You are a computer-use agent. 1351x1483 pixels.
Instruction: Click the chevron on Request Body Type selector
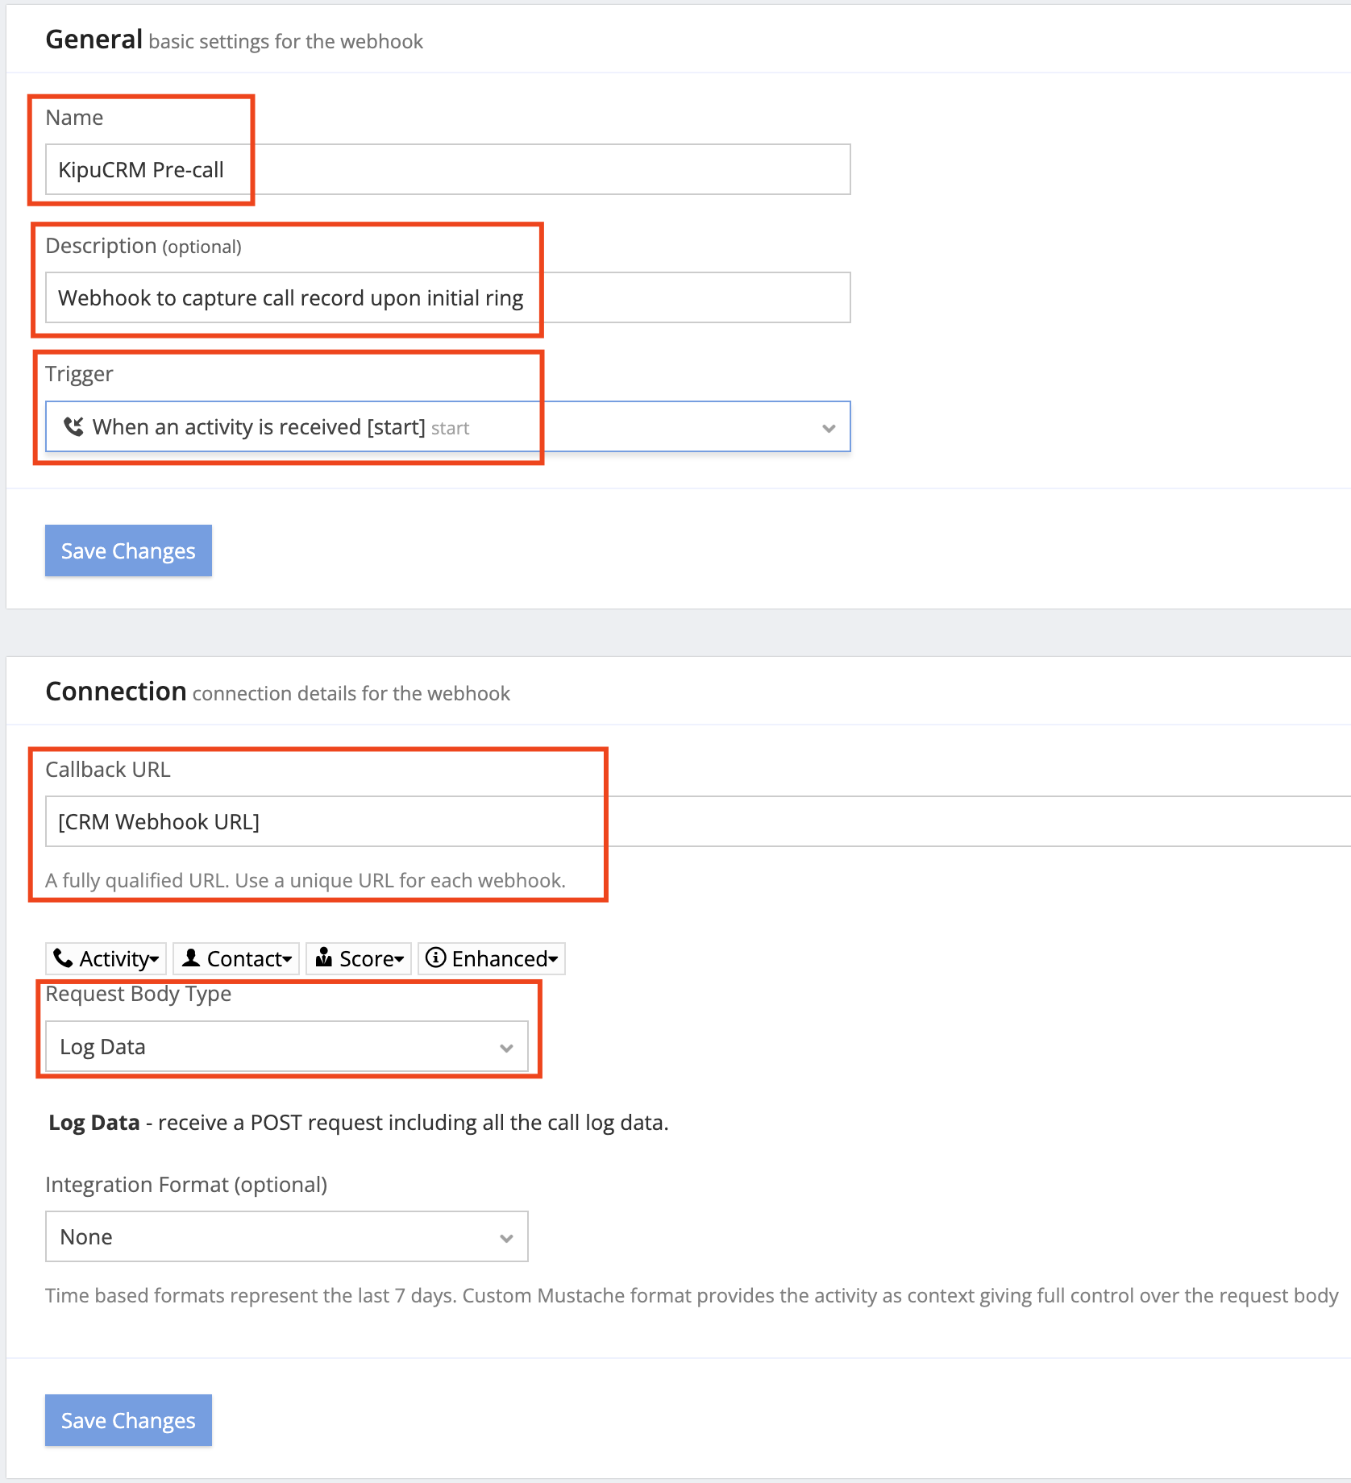click(506, 1046)
